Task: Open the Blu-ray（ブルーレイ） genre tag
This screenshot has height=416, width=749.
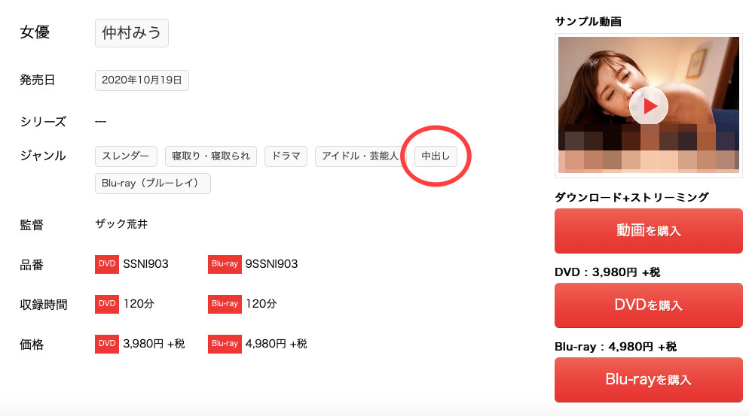Action: [153, 184]
